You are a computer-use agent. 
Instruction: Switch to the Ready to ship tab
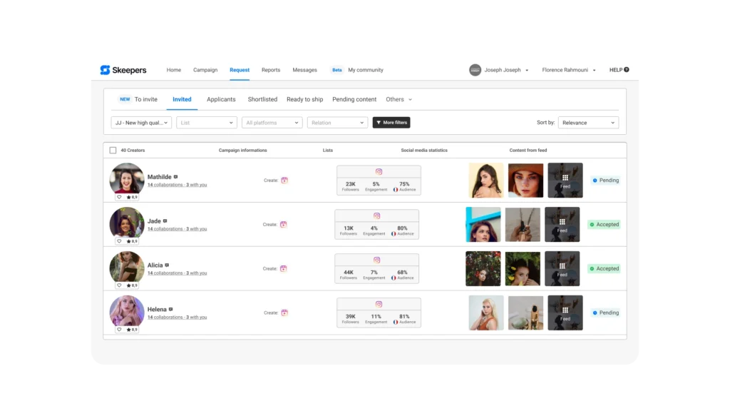[x=305, y=99]
